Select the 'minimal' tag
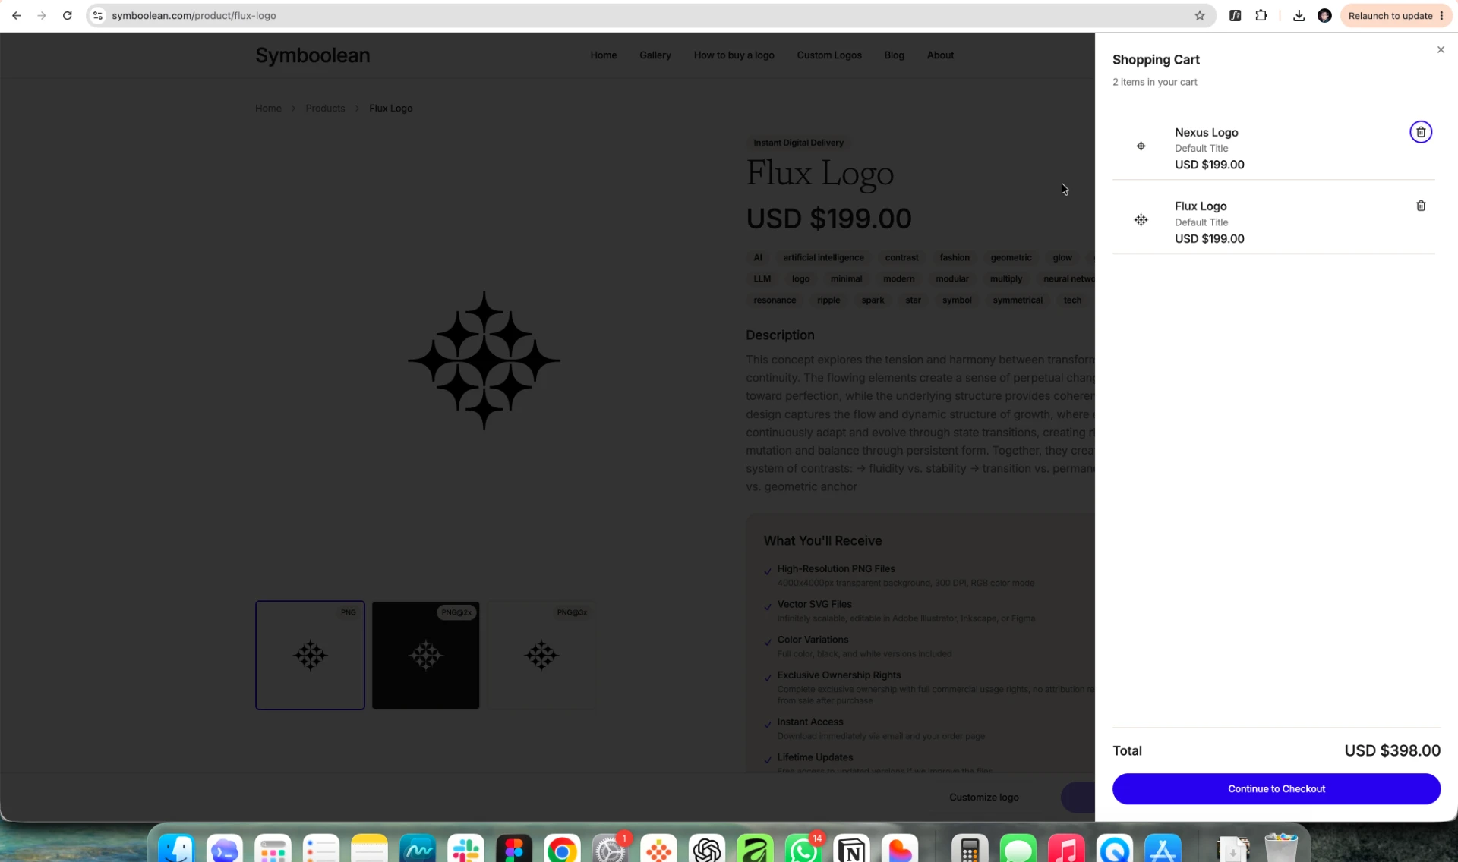The width and height of the screenshot is (1458, 862). tap(846, 279)
